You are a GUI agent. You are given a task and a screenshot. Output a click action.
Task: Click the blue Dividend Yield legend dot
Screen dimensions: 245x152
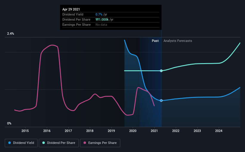coord(10,143)
